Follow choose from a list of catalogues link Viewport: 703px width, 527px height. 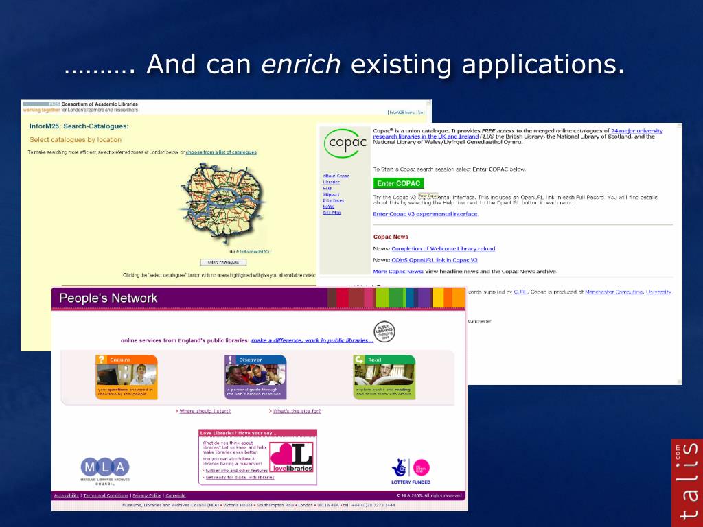click(221, 152)
